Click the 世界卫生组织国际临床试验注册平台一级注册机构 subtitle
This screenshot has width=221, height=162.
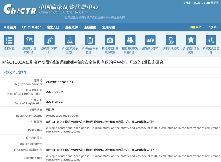(95, 17)
